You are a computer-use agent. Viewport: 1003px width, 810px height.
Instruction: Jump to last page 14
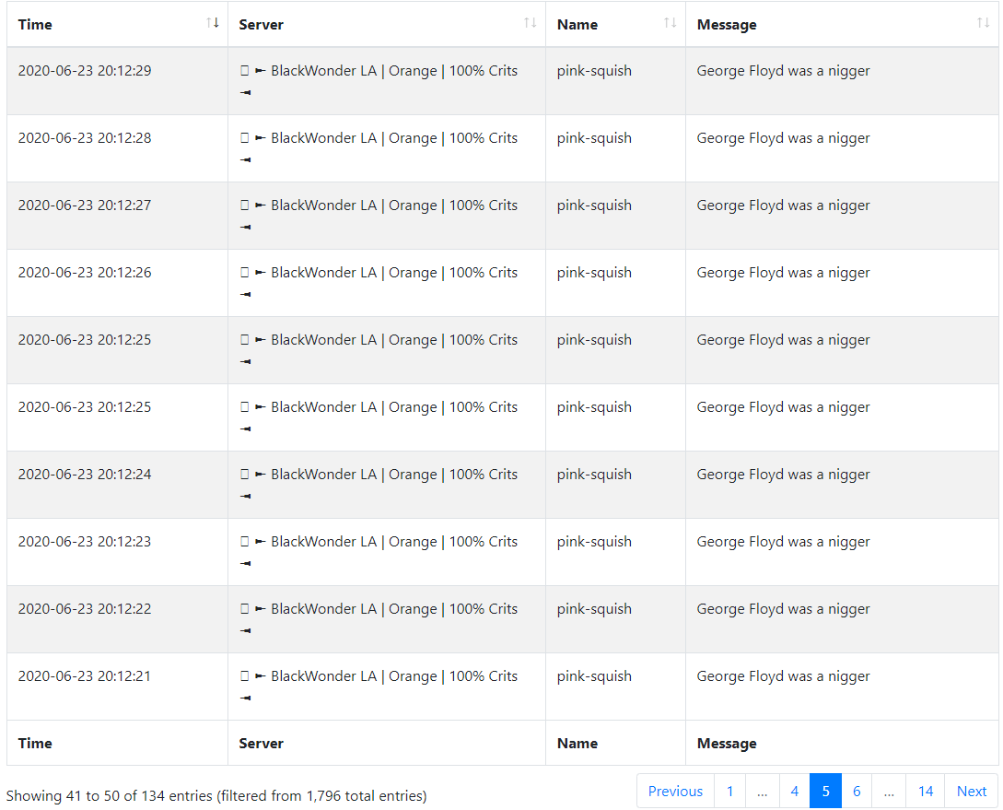click(925, 791)
